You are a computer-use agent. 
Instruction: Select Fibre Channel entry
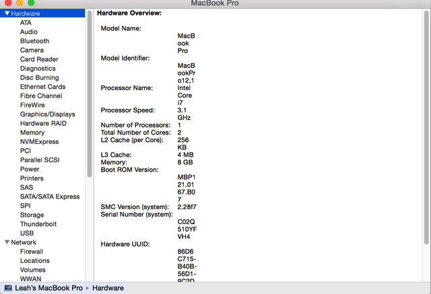coord(41,96)
